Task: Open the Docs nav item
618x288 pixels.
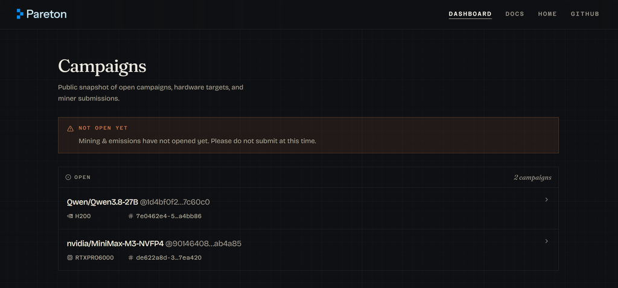Action: point(515,14)
